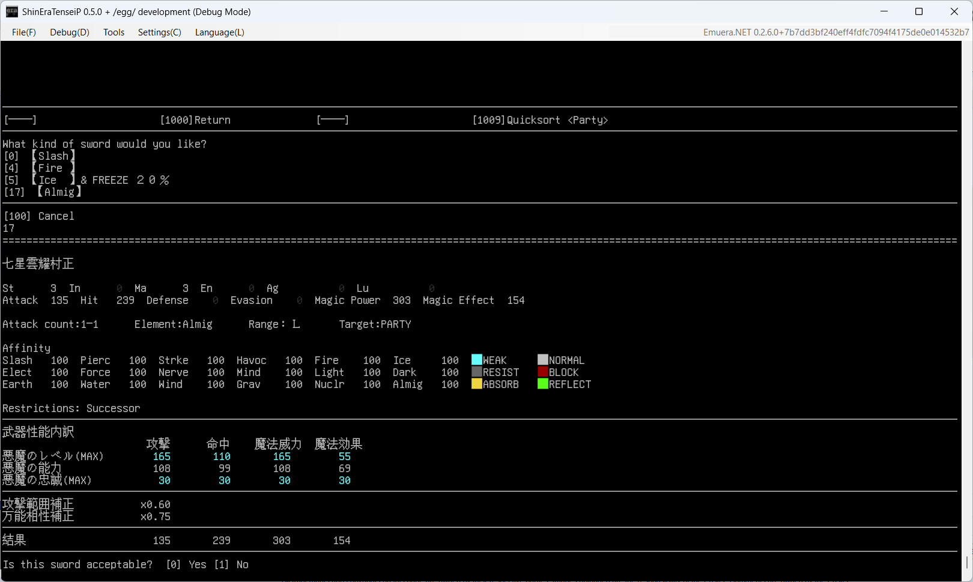Expand the Language(L) menu
The width and height of the screenshot is (973, 582).
[x=219, y=32]
